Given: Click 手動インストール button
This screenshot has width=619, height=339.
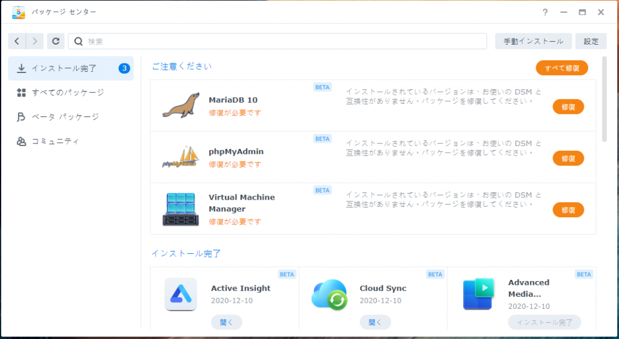Looking at the screenshot, I should pyautogui.click(x=533, y=41).
